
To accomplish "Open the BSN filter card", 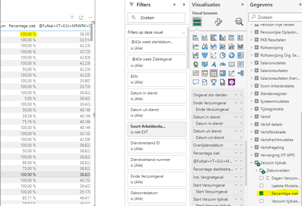I will click(x=157, y=79).
